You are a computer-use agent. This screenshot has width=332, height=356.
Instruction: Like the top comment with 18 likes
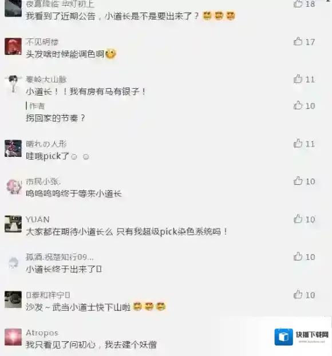click(x=298, y=3)
